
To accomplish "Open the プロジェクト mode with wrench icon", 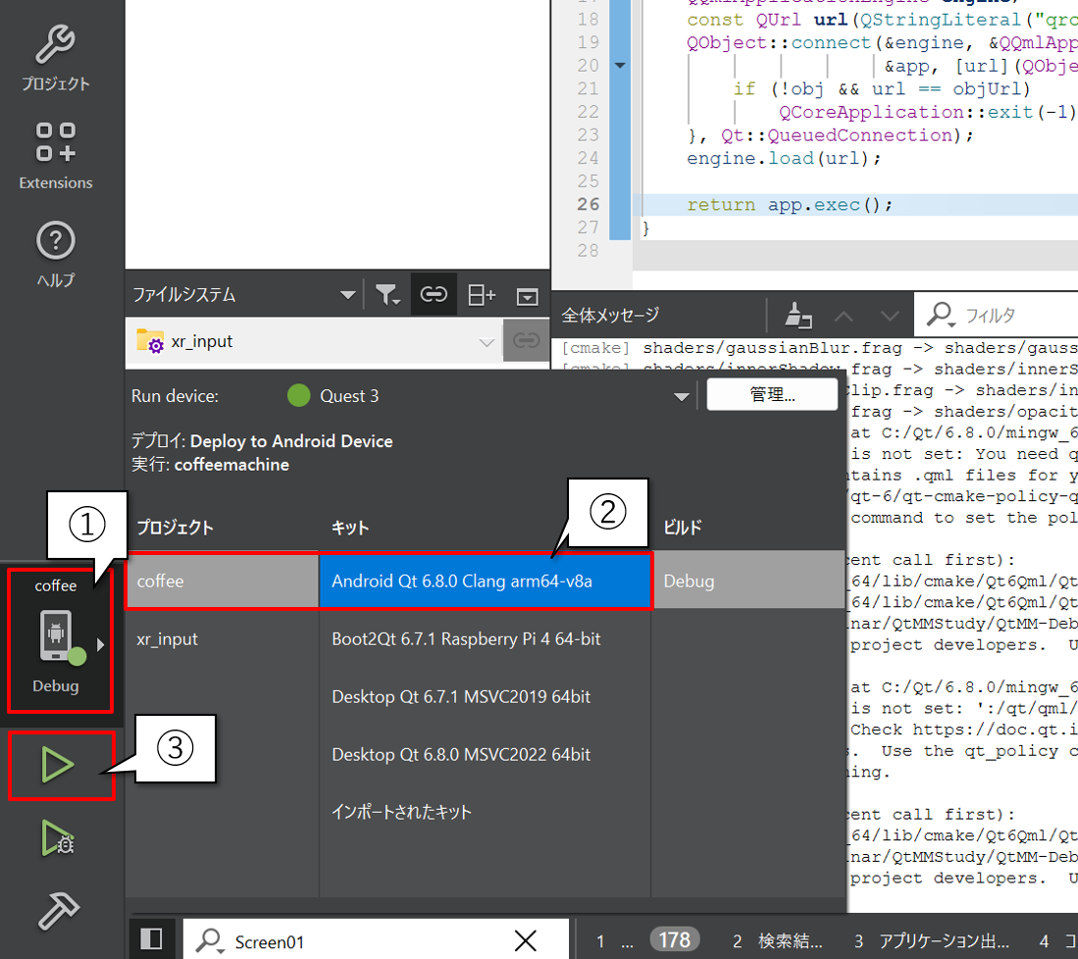I will [x=56, y=57].
